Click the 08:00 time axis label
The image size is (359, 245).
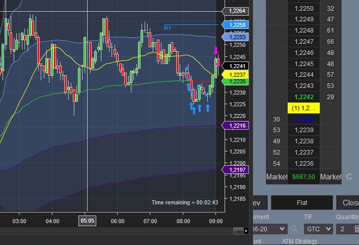tap(183, 221)
